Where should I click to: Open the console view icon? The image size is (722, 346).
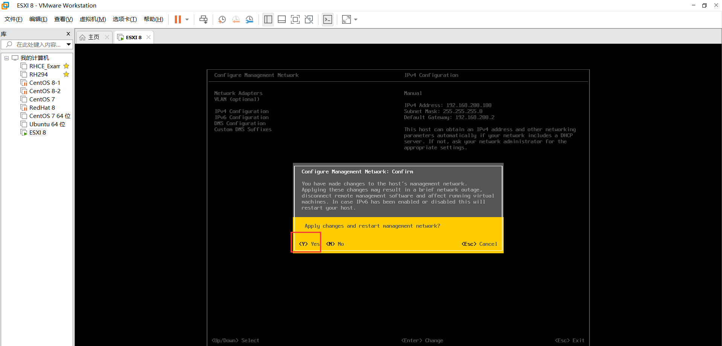tap(328, 20)
